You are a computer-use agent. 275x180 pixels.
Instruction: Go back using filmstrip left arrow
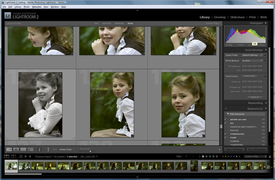click(26, 156)
